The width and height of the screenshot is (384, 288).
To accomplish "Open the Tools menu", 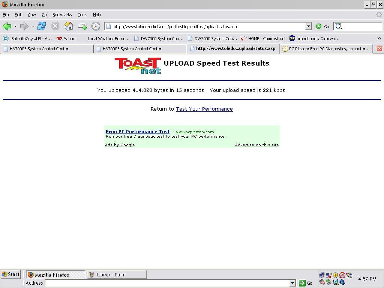I will pos(82,15).
